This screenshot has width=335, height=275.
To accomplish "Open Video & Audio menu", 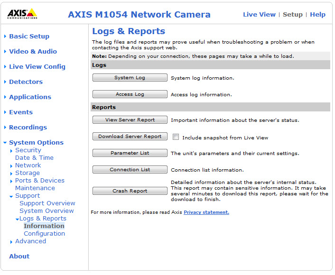I will 33,52.
